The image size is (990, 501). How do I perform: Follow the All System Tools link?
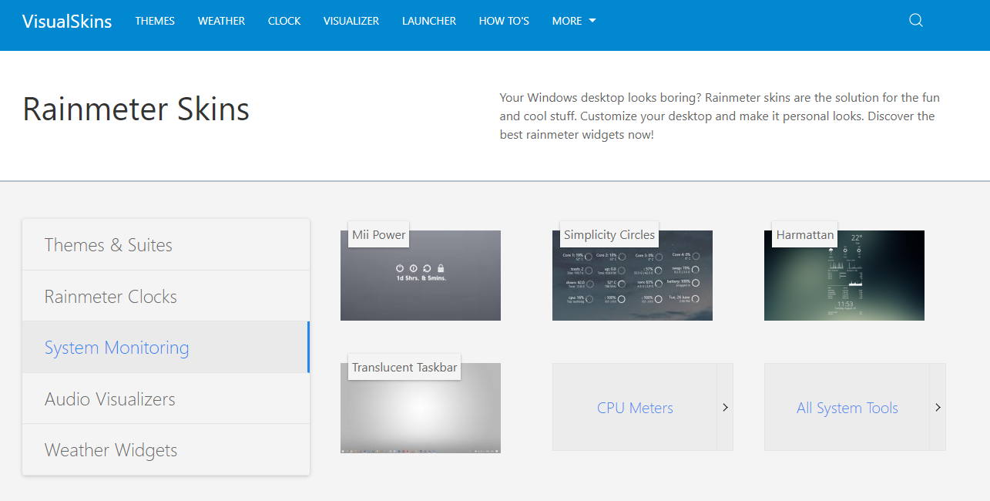[847, 408]
